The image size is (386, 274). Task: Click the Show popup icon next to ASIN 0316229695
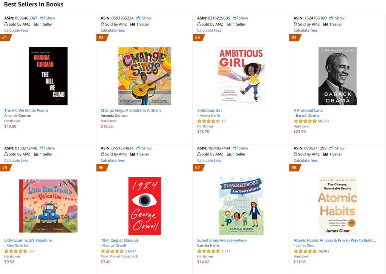[235, 18]
